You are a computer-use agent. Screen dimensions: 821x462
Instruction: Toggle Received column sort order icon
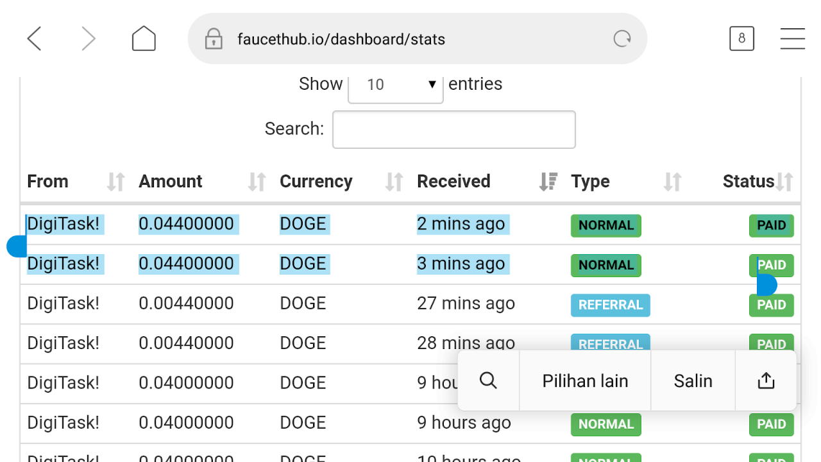tap(548, 182)
